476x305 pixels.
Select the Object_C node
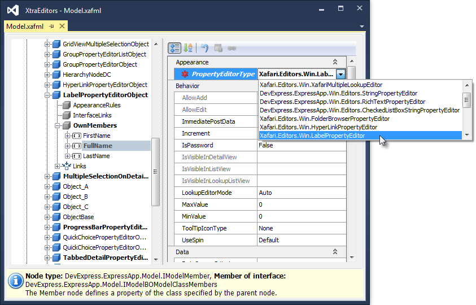coord(75,207)
